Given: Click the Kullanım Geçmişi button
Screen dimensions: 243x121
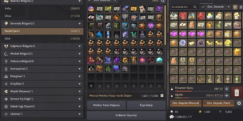Looking at the screenshot, I should coord(126,115).
